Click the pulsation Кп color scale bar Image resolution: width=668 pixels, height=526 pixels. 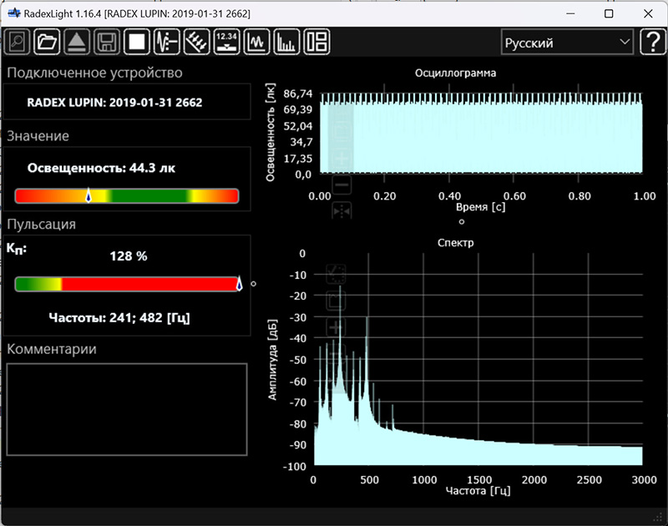tap(127, 284)
